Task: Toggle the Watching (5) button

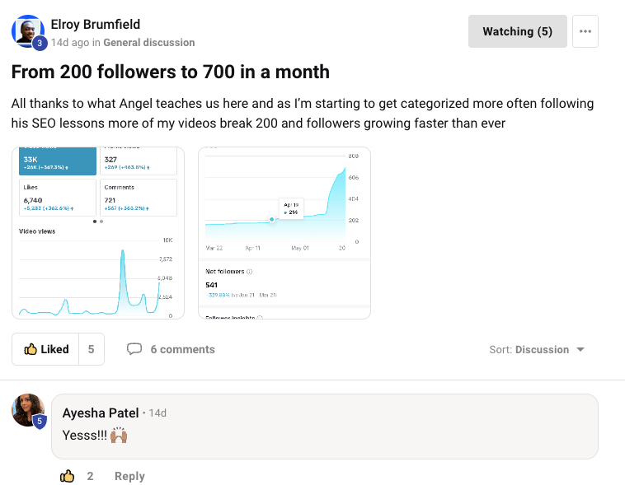Action: click(x=517, y=31)
